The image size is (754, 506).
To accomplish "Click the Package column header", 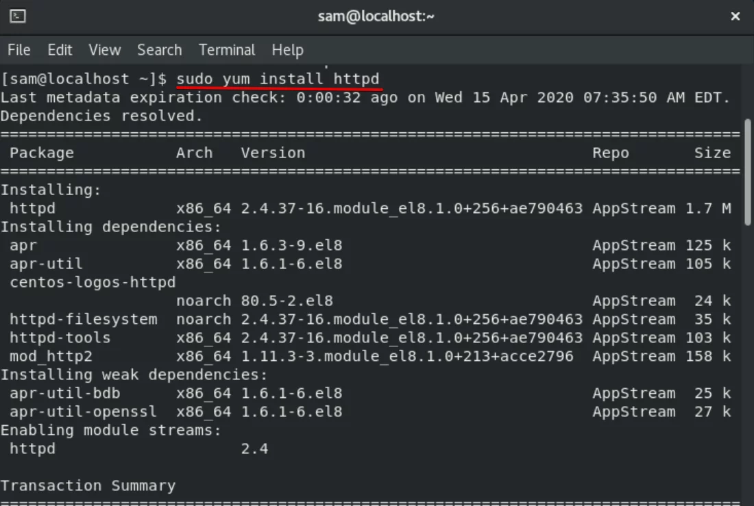I will coord(42,153).
